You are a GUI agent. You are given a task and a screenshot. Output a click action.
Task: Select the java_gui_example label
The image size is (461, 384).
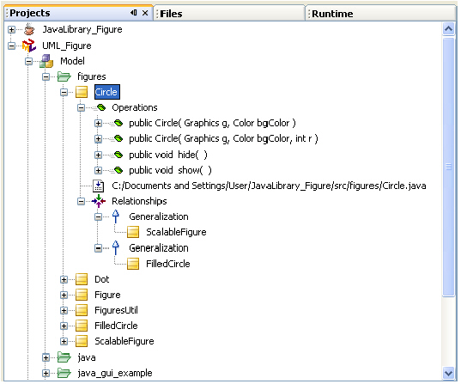pyautogui.click(x=115, y=373)
